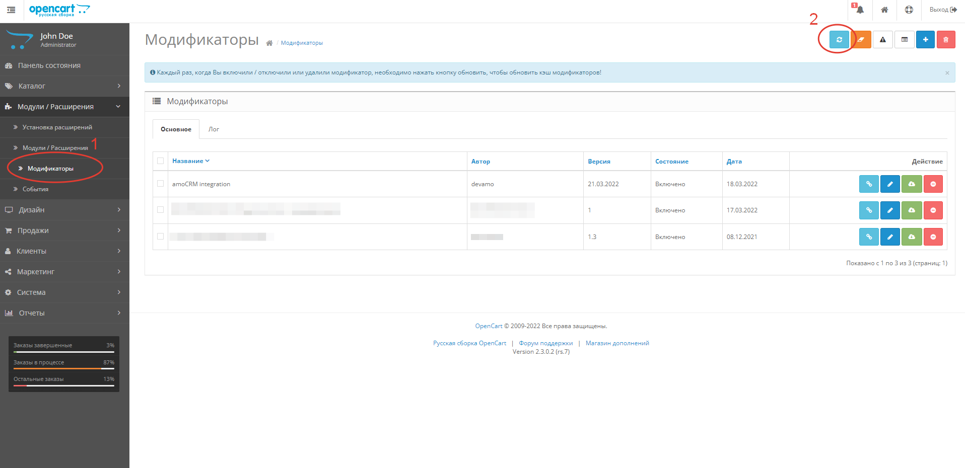The width and height of the screenshot is (965, 468).
Task: Download the amoCRM integration via green cloud icon
Action: click(x=911, y=184)
